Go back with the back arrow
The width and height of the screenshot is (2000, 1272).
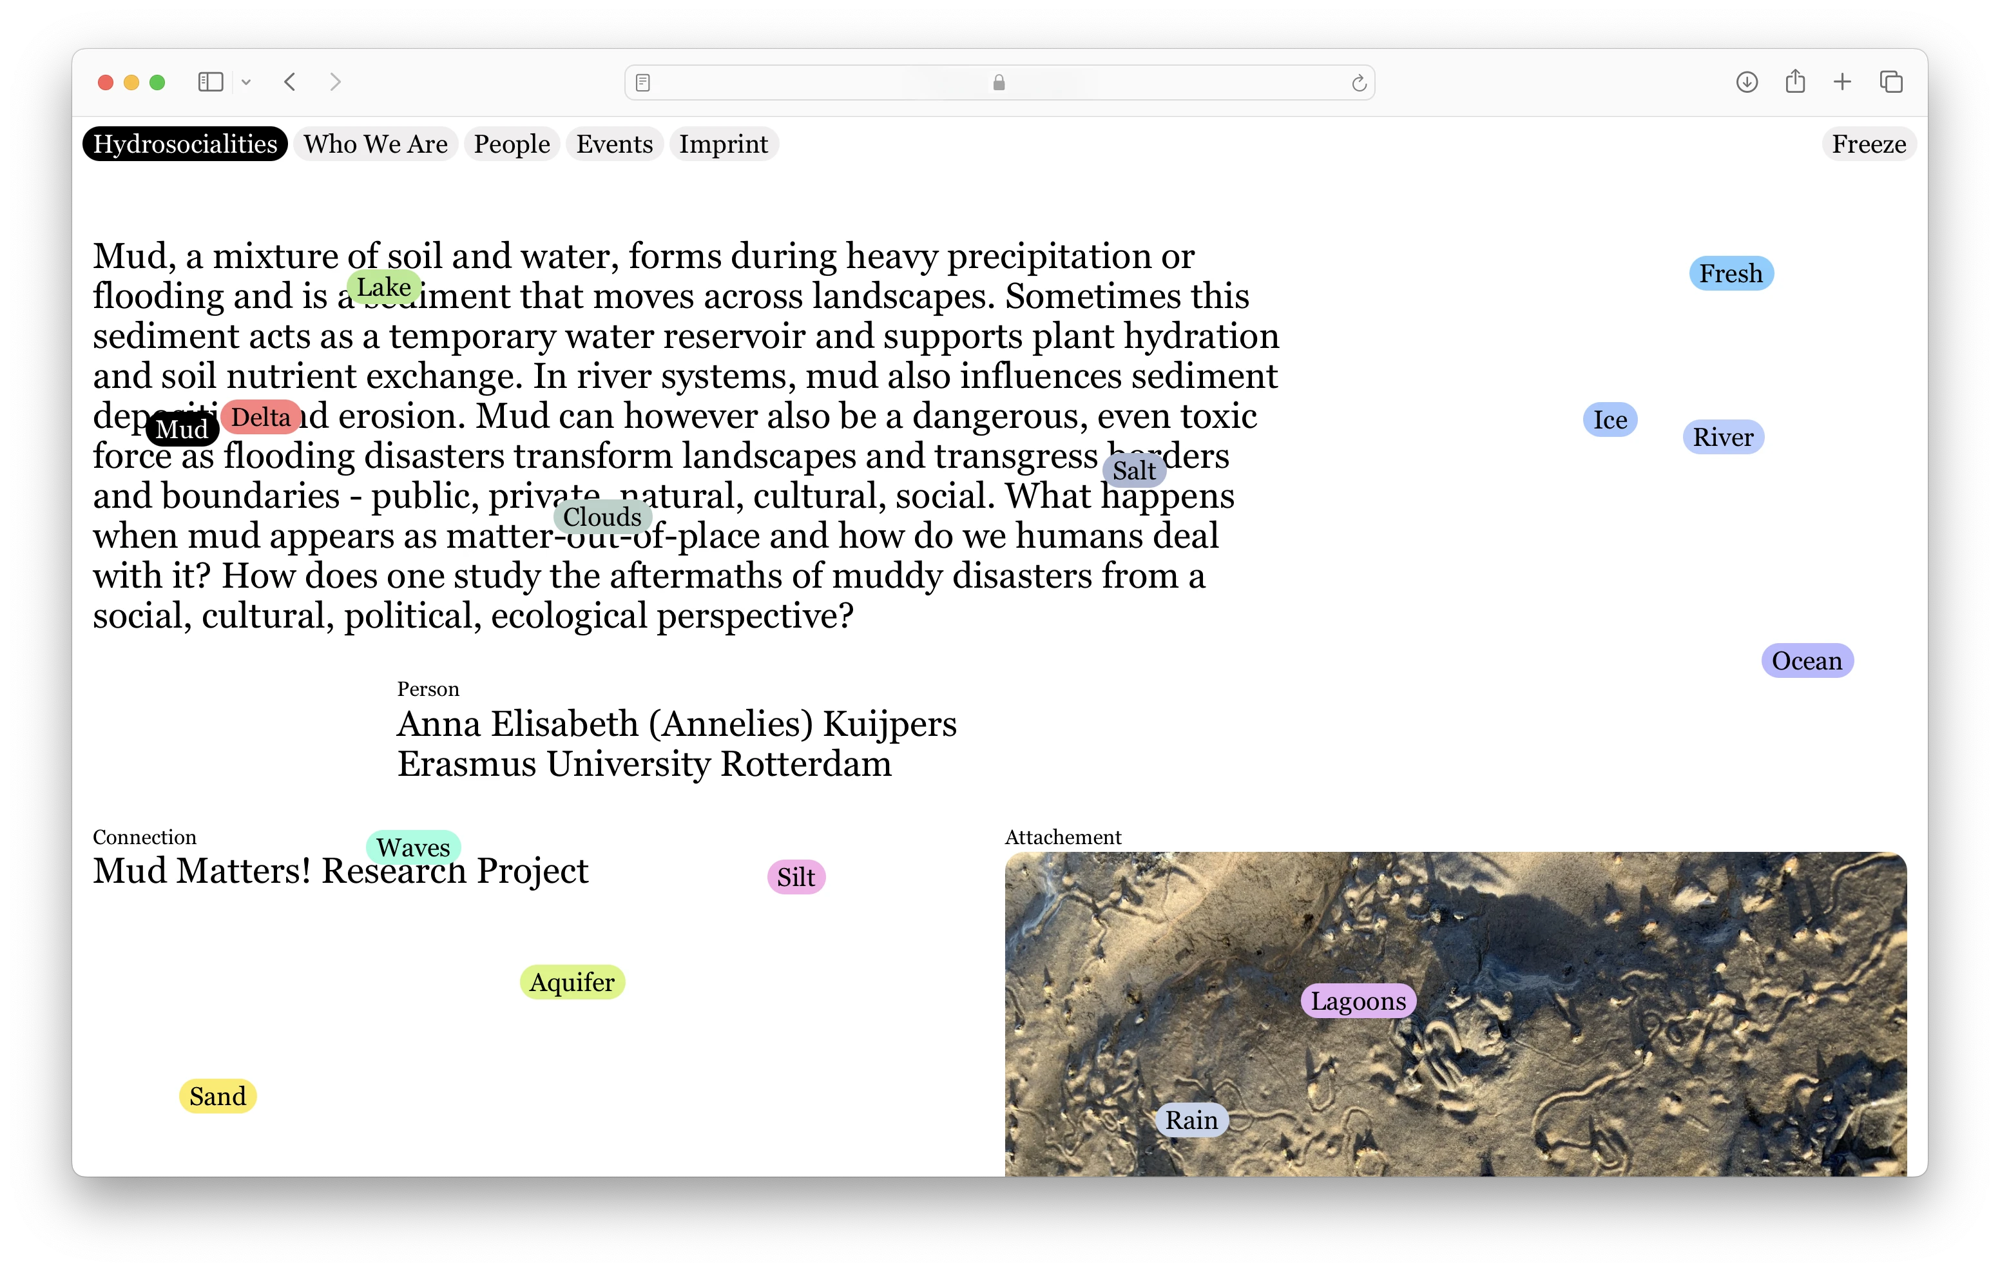pos(290,81)
